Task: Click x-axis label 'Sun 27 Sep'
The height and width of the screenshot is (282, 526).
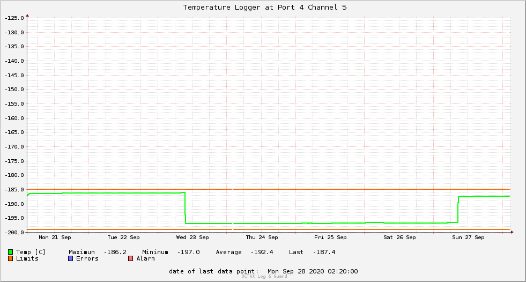Action: tap(468, 238)
